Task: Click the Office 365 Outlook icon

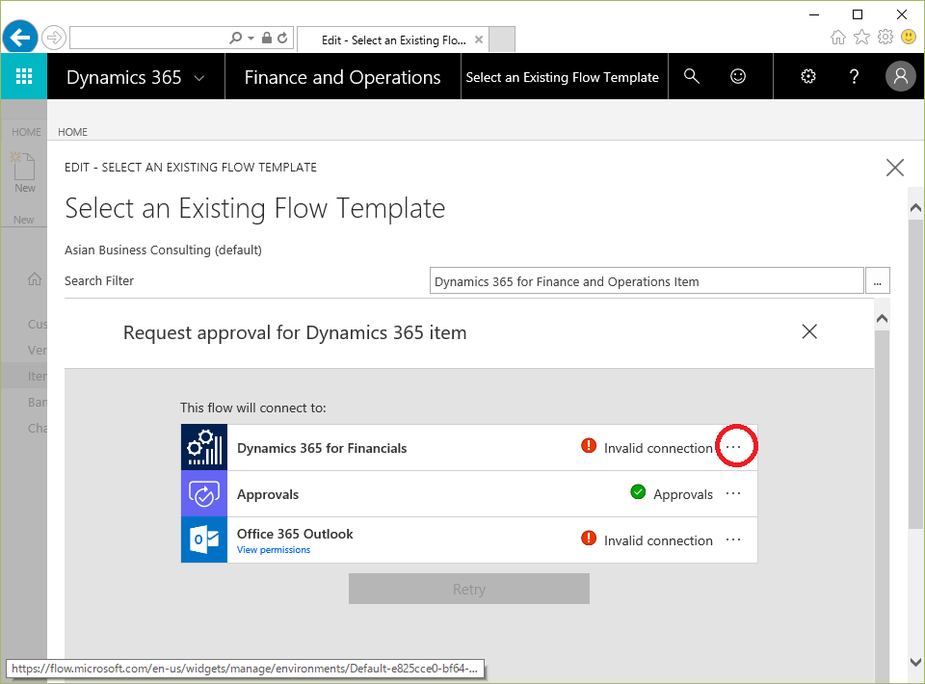Action: click(204, 540)
